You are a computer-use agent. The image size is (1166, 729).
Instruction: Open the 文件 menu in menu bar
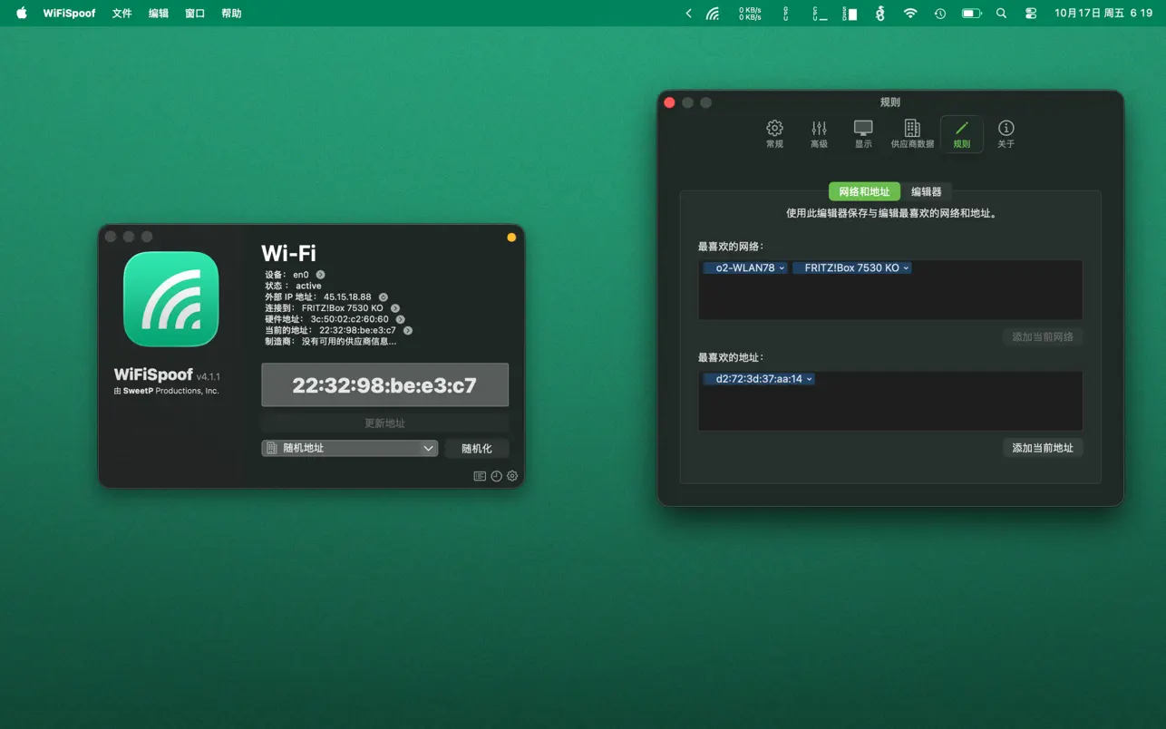tap(121, 14)
